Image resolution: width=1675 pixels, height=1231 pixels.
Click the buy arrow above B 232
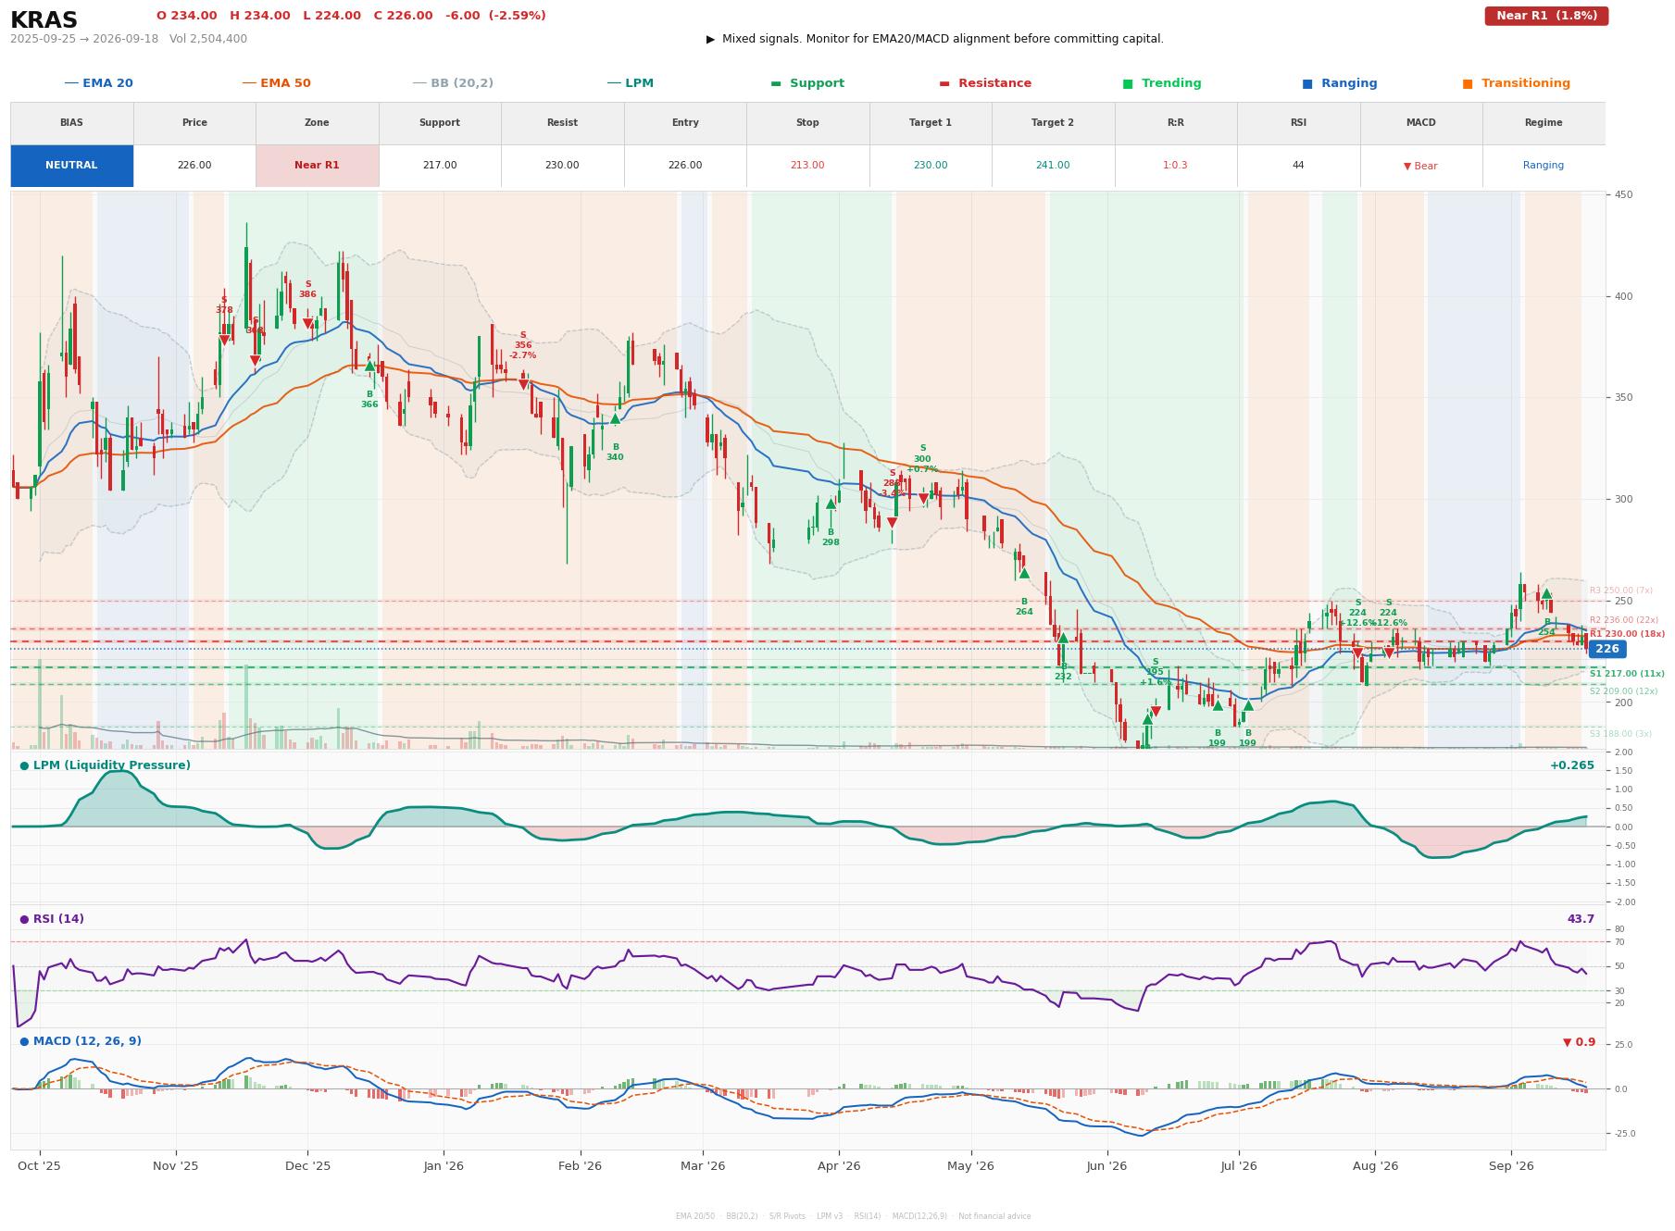coord(1063,638)
